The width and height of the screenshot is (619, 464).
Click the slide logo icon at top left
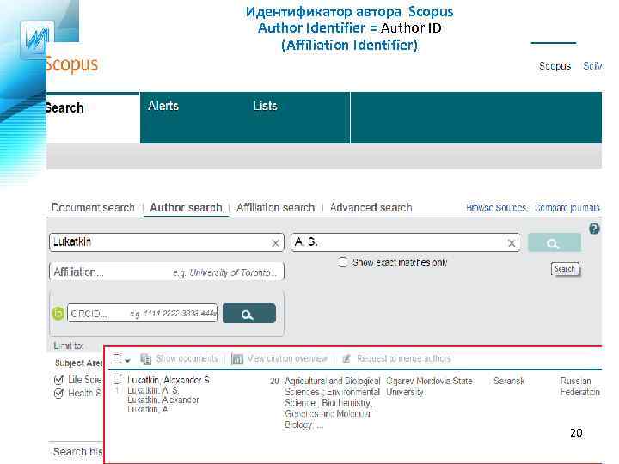tap(38, 40)
